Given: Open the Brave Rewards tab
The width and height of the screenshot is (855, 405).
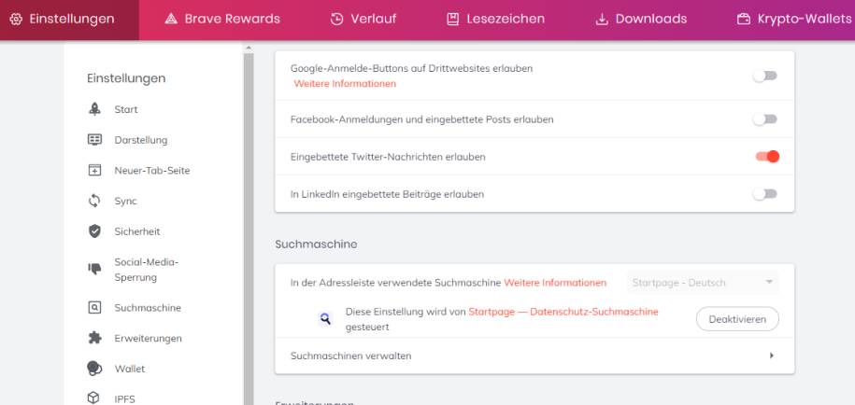Looking at the screenshot, I should point(222,20).
